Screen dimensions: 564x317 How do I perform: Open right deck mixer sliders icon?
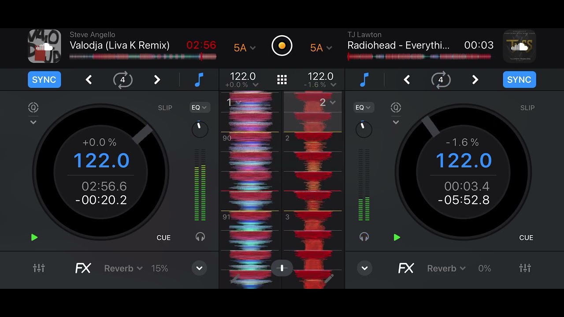[525, 268]
